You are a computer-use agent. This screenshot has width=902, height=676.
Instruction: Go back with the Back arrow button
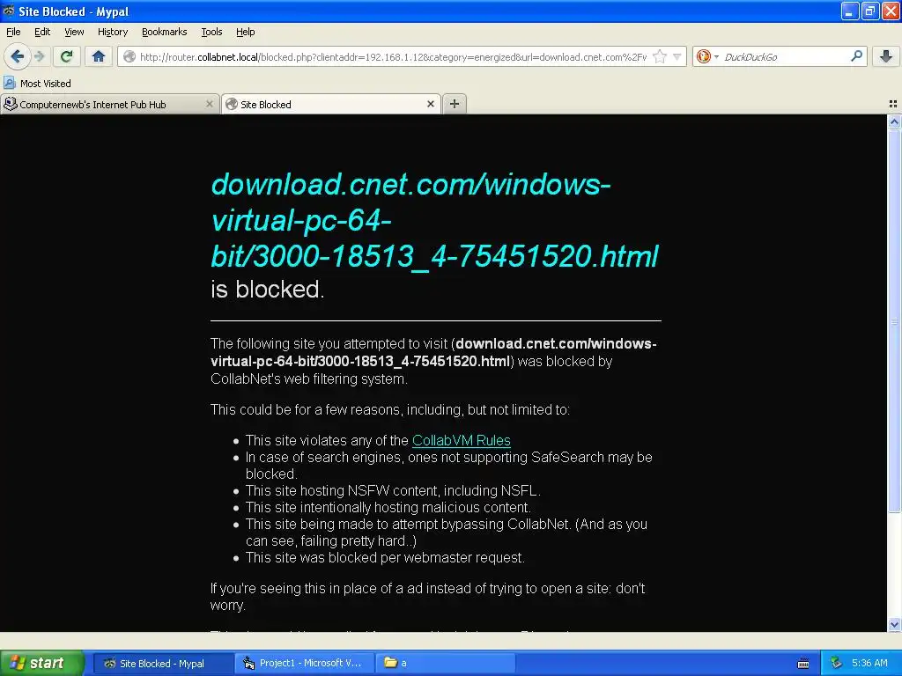(18, 56)
